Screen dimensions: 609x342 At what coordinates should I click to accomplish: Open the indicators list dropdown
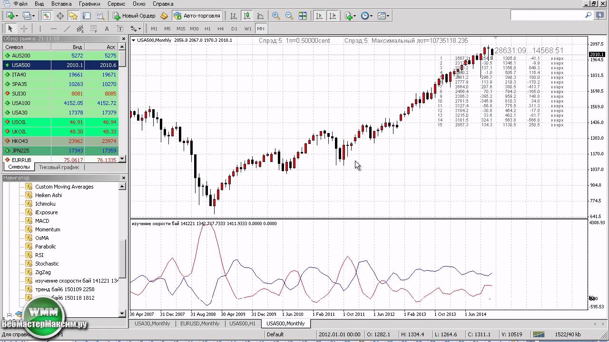(350, 16)
